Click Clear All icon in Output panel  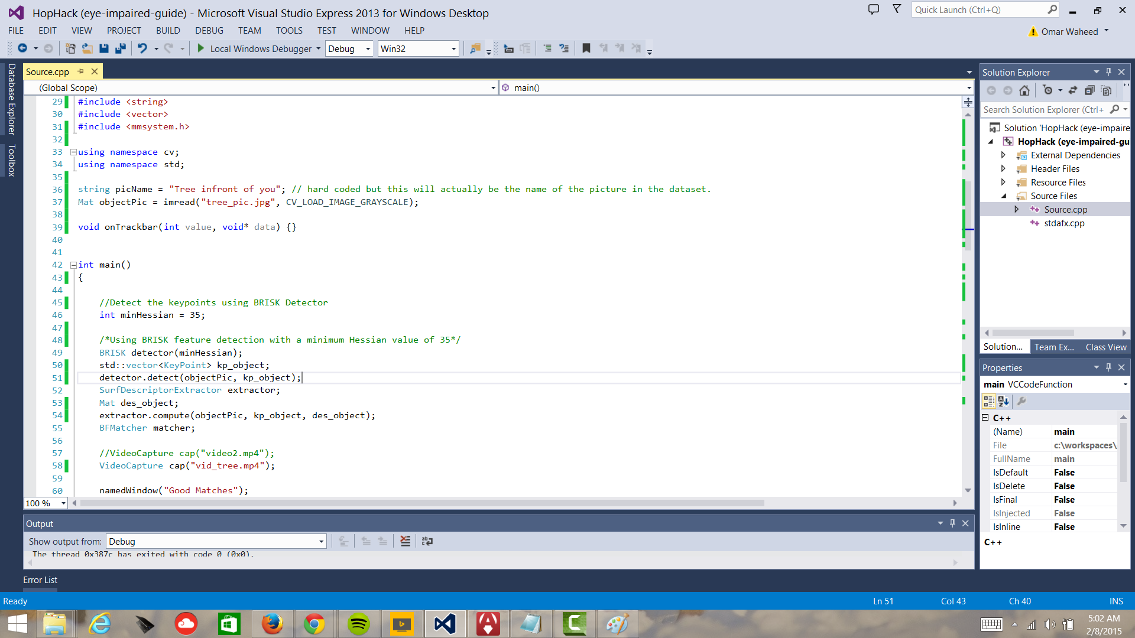[x=405, y=541]
